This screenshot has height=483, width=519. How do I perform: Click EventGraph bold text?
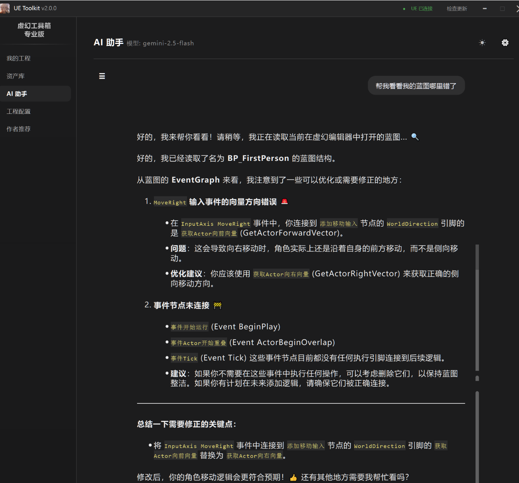coord(196,180)
